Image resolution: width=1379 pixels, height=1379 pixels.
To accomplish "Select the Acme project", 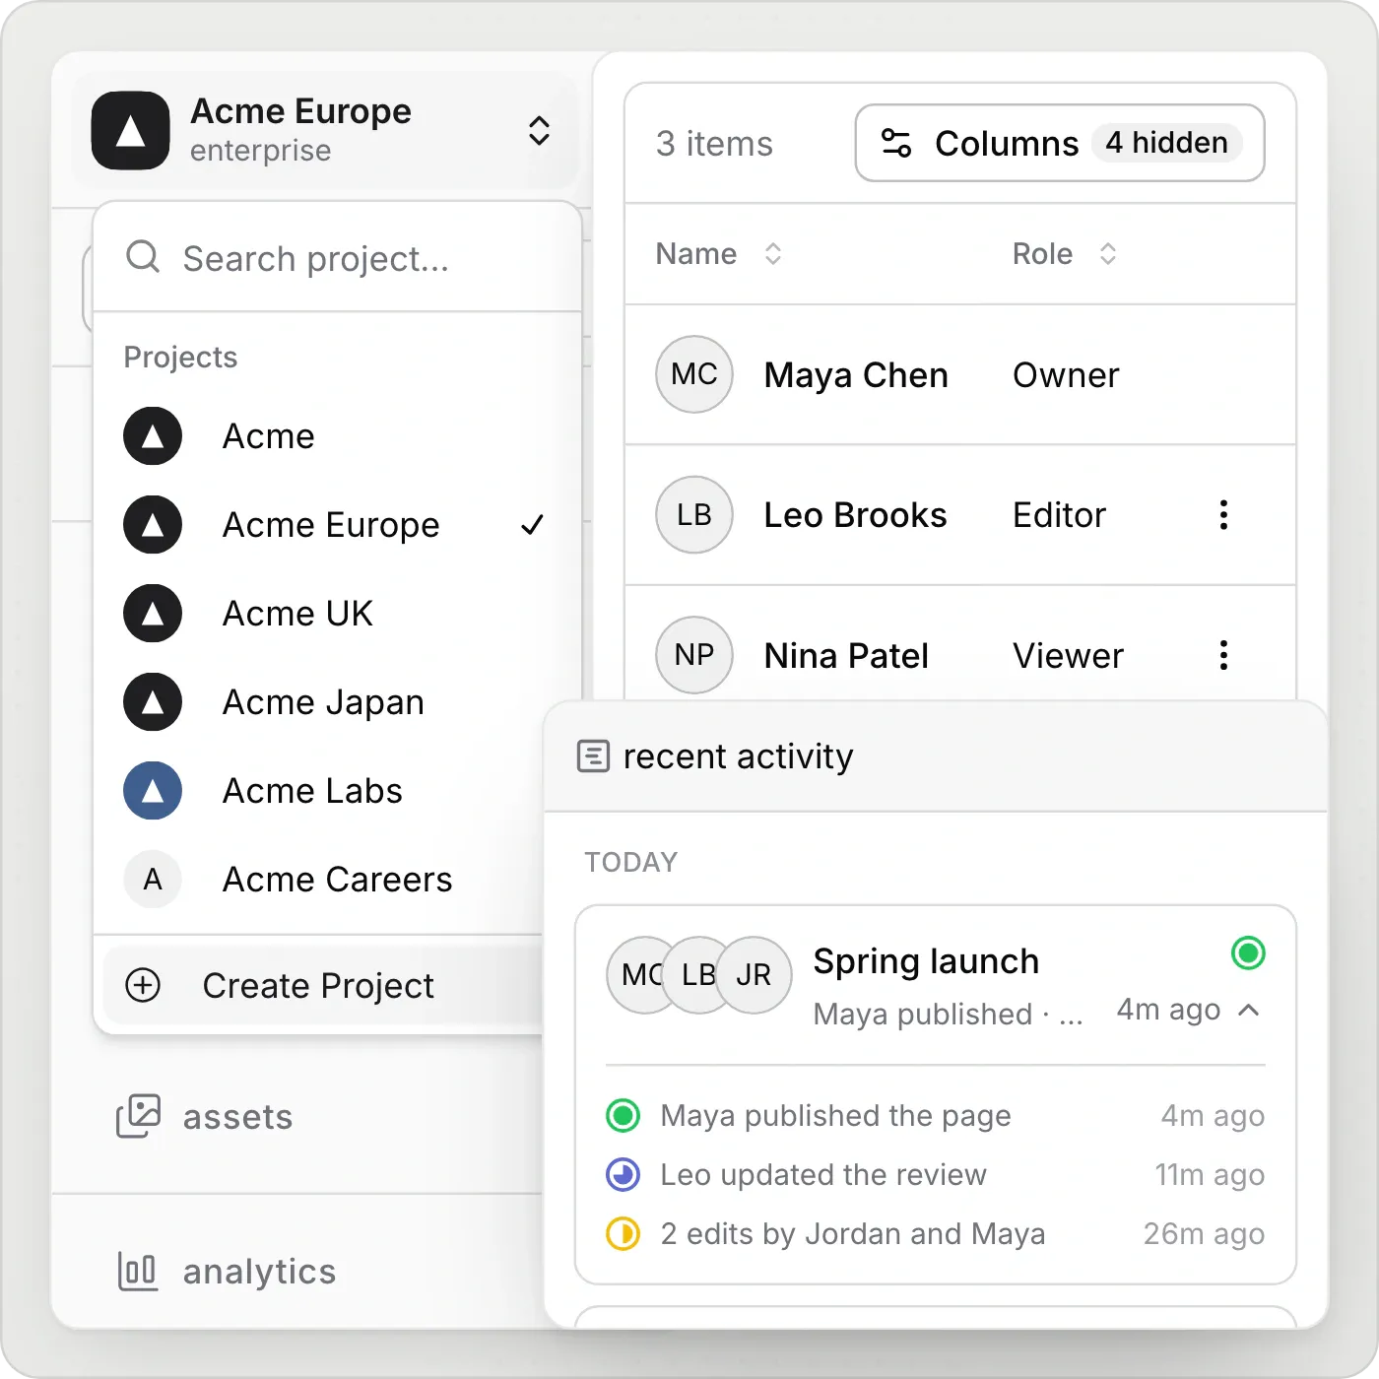I will 337,436.
